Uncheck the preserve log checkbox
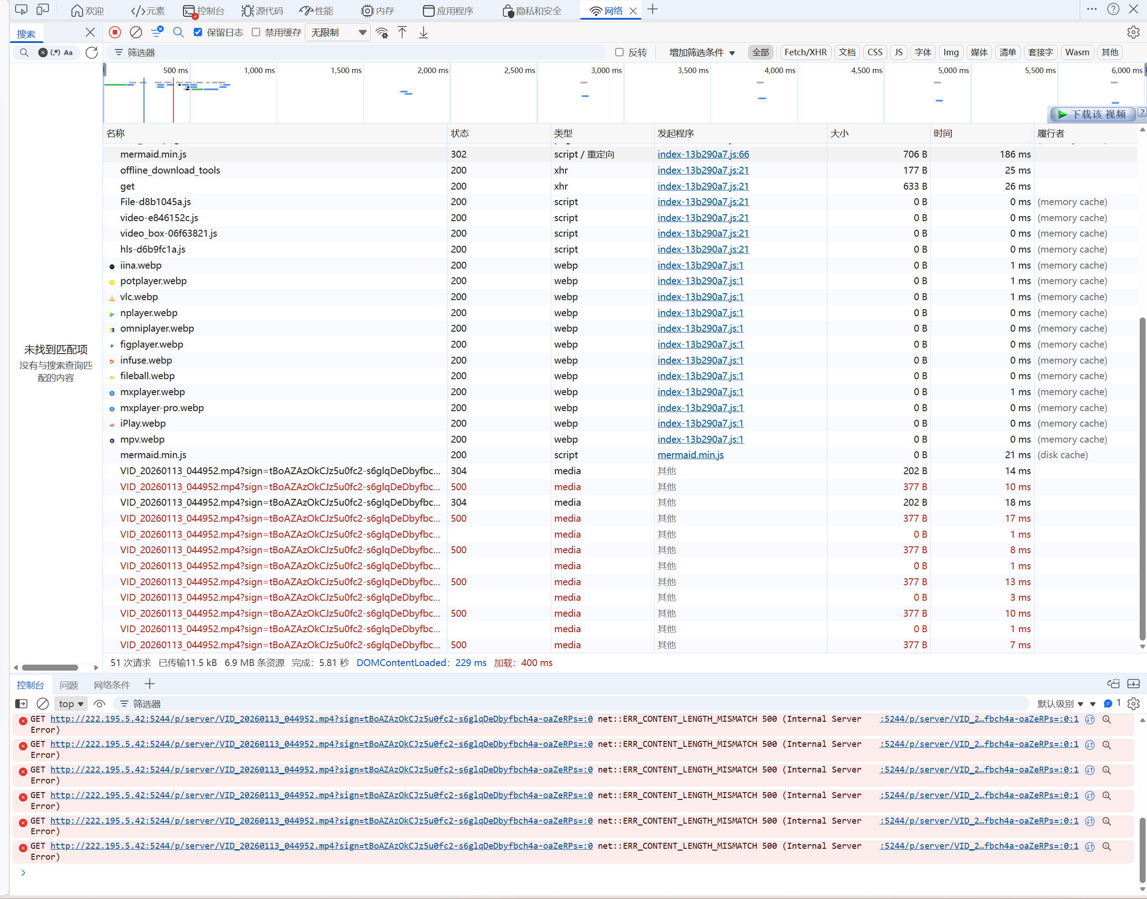This screenshot has width=1147, height=899. [198, 32]
